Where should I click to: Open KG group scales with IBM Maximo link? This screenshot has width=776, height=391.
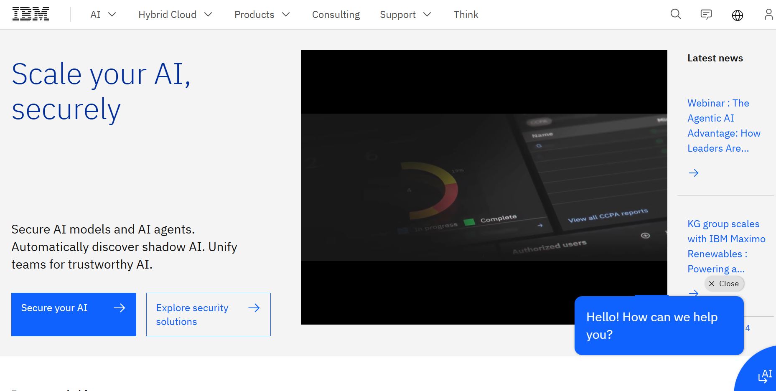tap(726, 246)
